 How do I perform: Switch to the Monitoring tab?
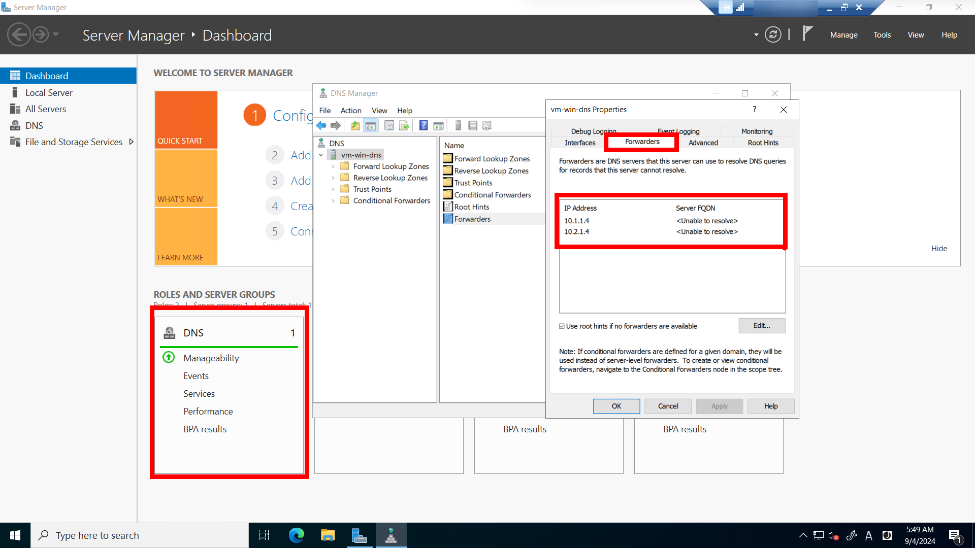757,131
